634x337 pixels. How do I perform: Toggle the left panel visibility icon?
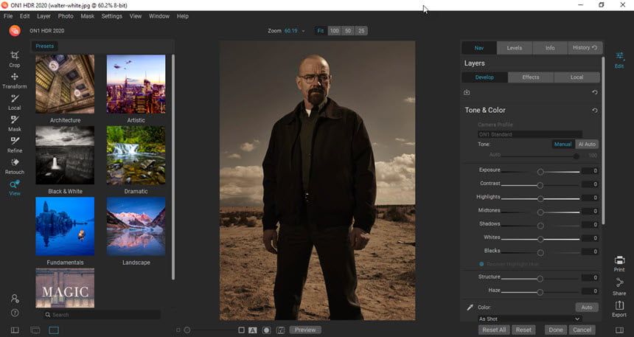click(x=15, y=330)
